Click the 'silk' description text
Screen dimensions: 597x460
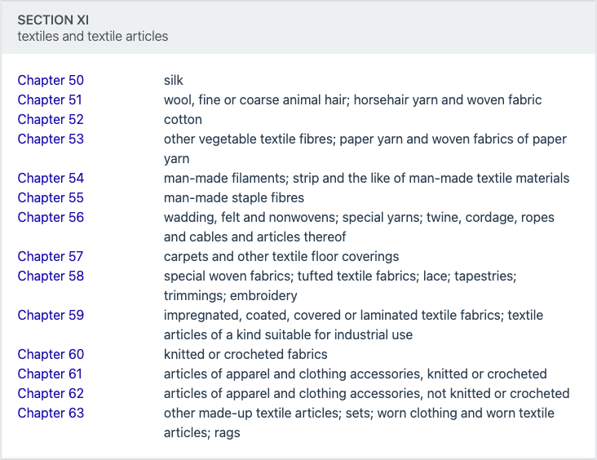(x=174, y=81)
